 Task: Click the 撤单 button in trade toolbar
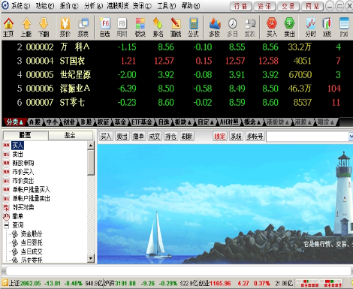138,137
